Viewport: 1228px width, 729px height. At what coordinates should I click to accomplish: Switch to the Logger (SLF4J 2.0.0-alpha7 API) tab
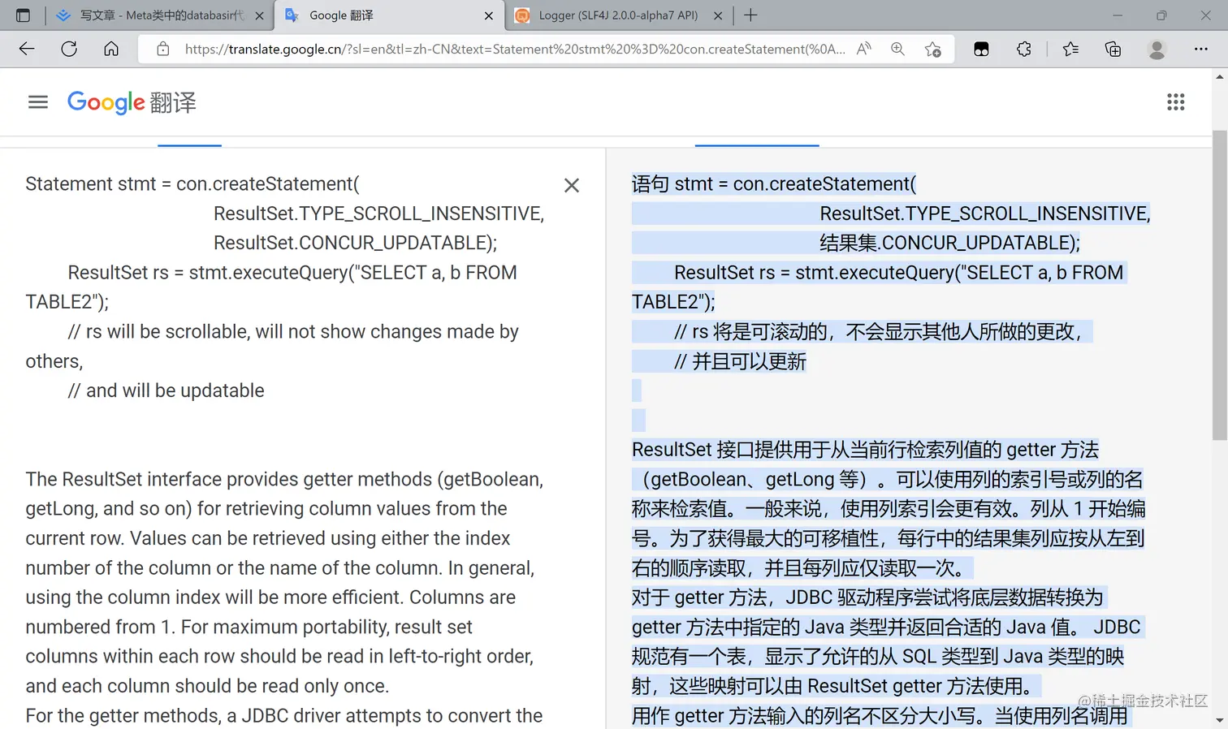tap(619, 15)
